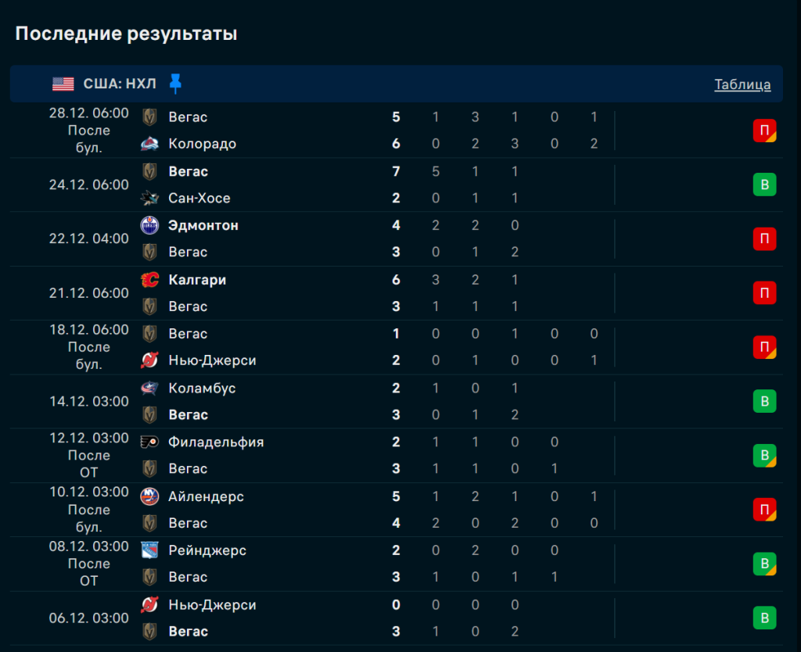Open the Филадельфия team name link
The width and height of the screenshot is (801, 652).
coord(216,442)
